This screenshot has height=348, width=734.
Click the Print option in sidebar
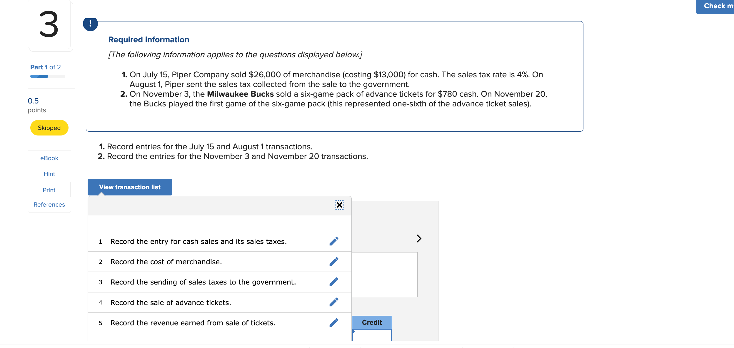click(x=49, y=190)
